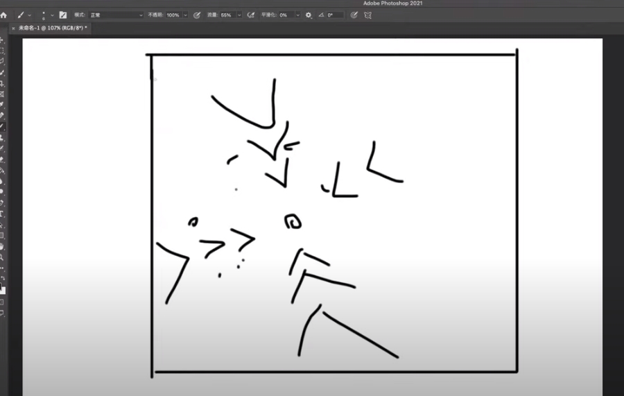Click the brush angle 0° field
The height and width of the screenshot is (396, 624).
(335, 15)
